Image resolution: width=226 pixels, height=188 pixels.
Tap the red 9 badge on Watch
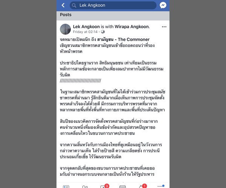click(x=107, y=186)
